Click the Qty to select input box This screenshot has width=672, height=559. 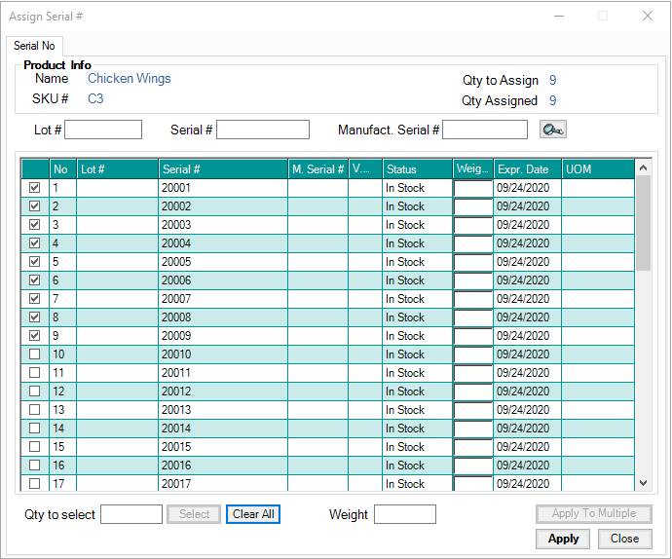point(131,514)
